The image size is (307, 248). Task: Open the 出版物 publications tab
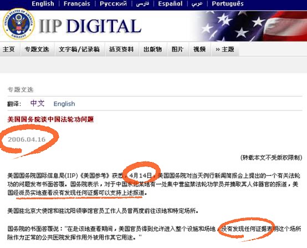[x=153, y=49]
